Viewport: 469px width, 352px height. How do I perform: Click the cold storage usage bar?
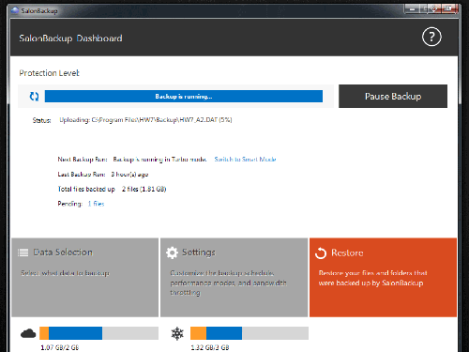250,333
